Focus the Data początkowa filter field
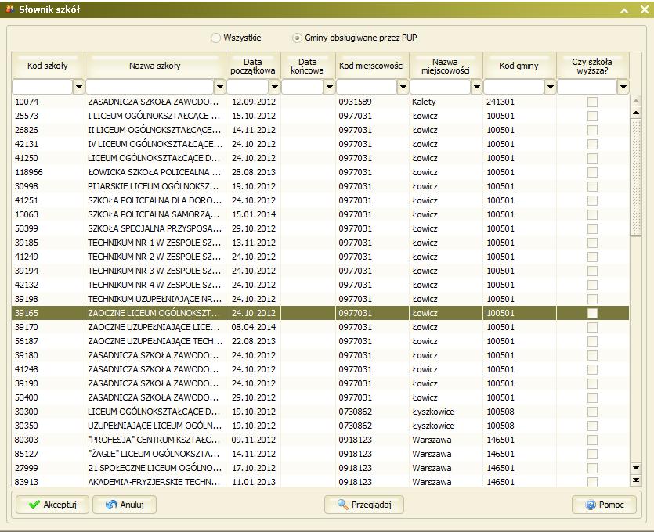 tap(248, 87)
